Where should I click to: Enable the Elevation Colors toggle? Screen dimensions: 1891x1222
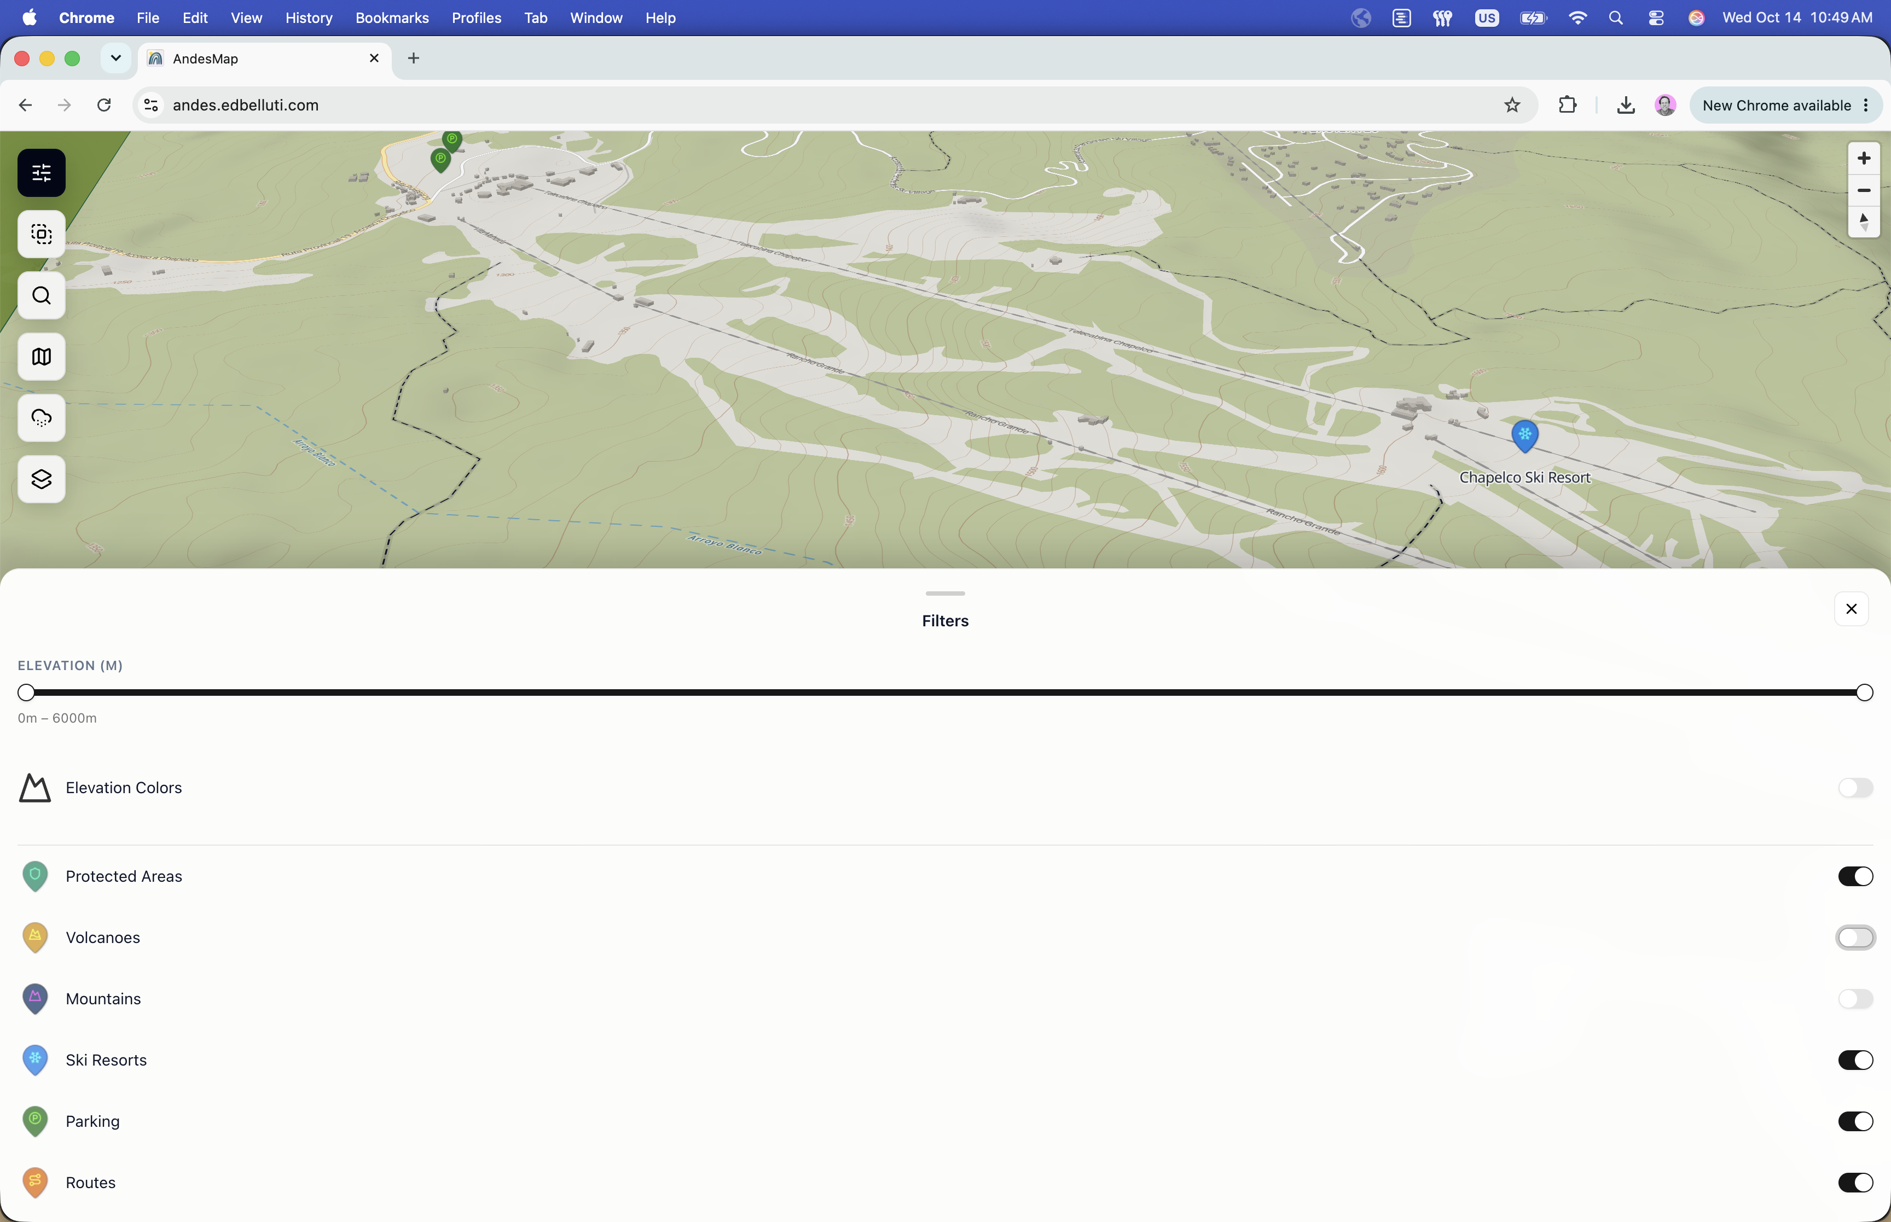tap(1855, 788)
